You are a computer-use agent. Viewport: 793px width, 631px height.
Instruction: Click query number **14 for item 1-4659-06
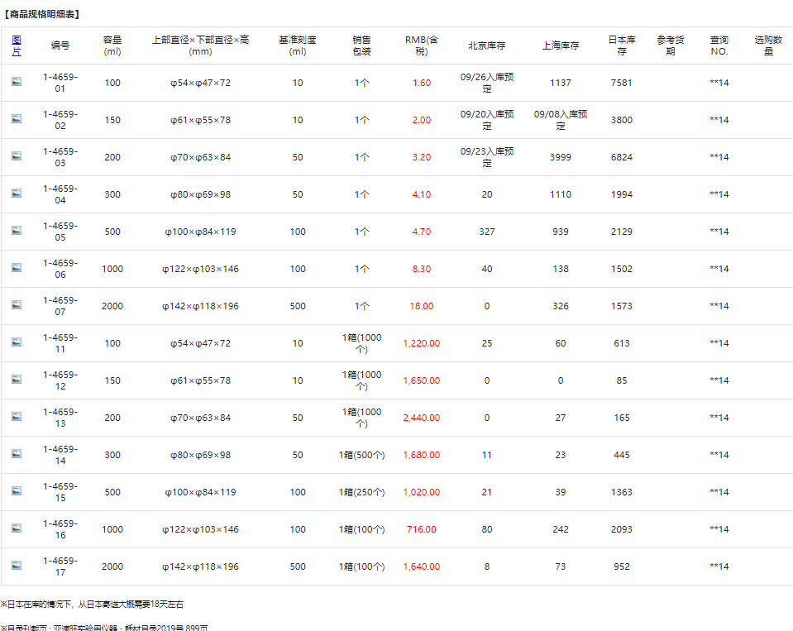coord(719,269)
